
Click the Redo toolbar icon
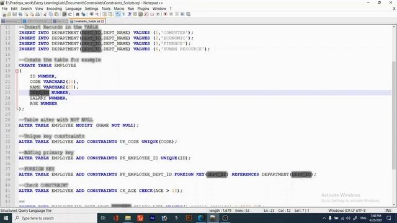tap(70, 14)
